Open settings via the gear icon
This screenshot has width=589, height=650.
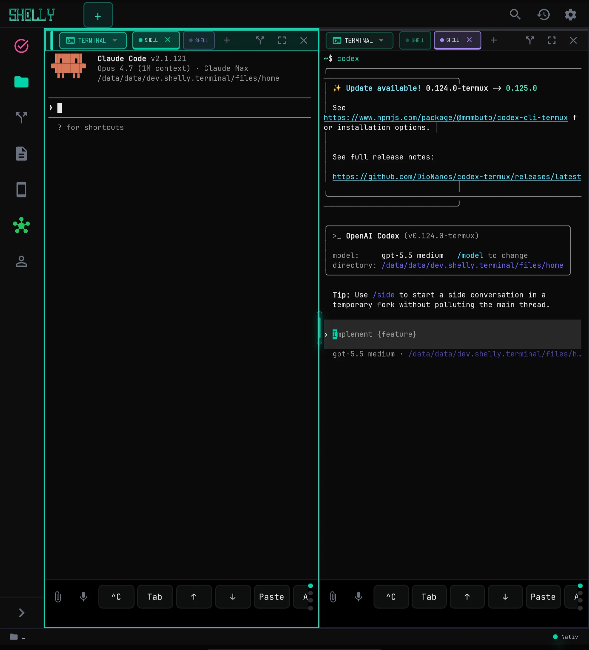(x=570, y=15)
